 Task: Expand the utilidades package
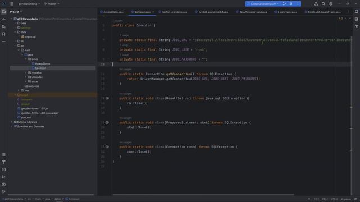point(26,77)
